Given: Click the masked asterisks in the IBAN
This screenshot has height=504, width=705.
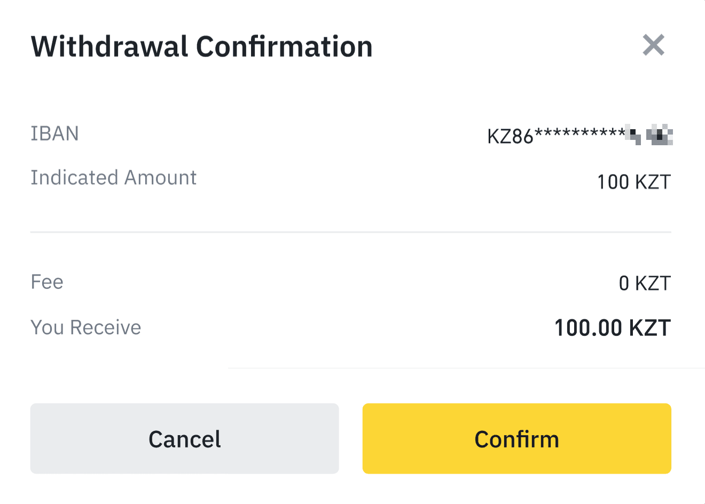Looking at the screenshot, I should tap(579, 133).
